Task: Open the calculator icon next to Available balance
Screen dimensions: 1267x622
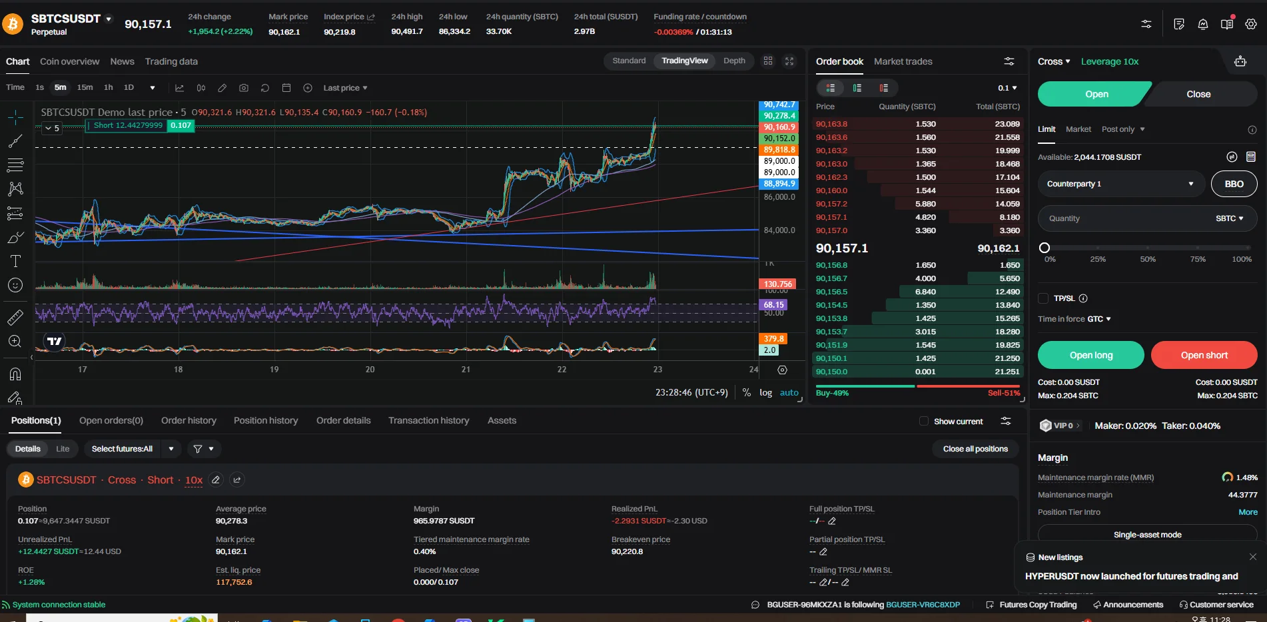Action: pyautogui.click(x=1250, y=157)
